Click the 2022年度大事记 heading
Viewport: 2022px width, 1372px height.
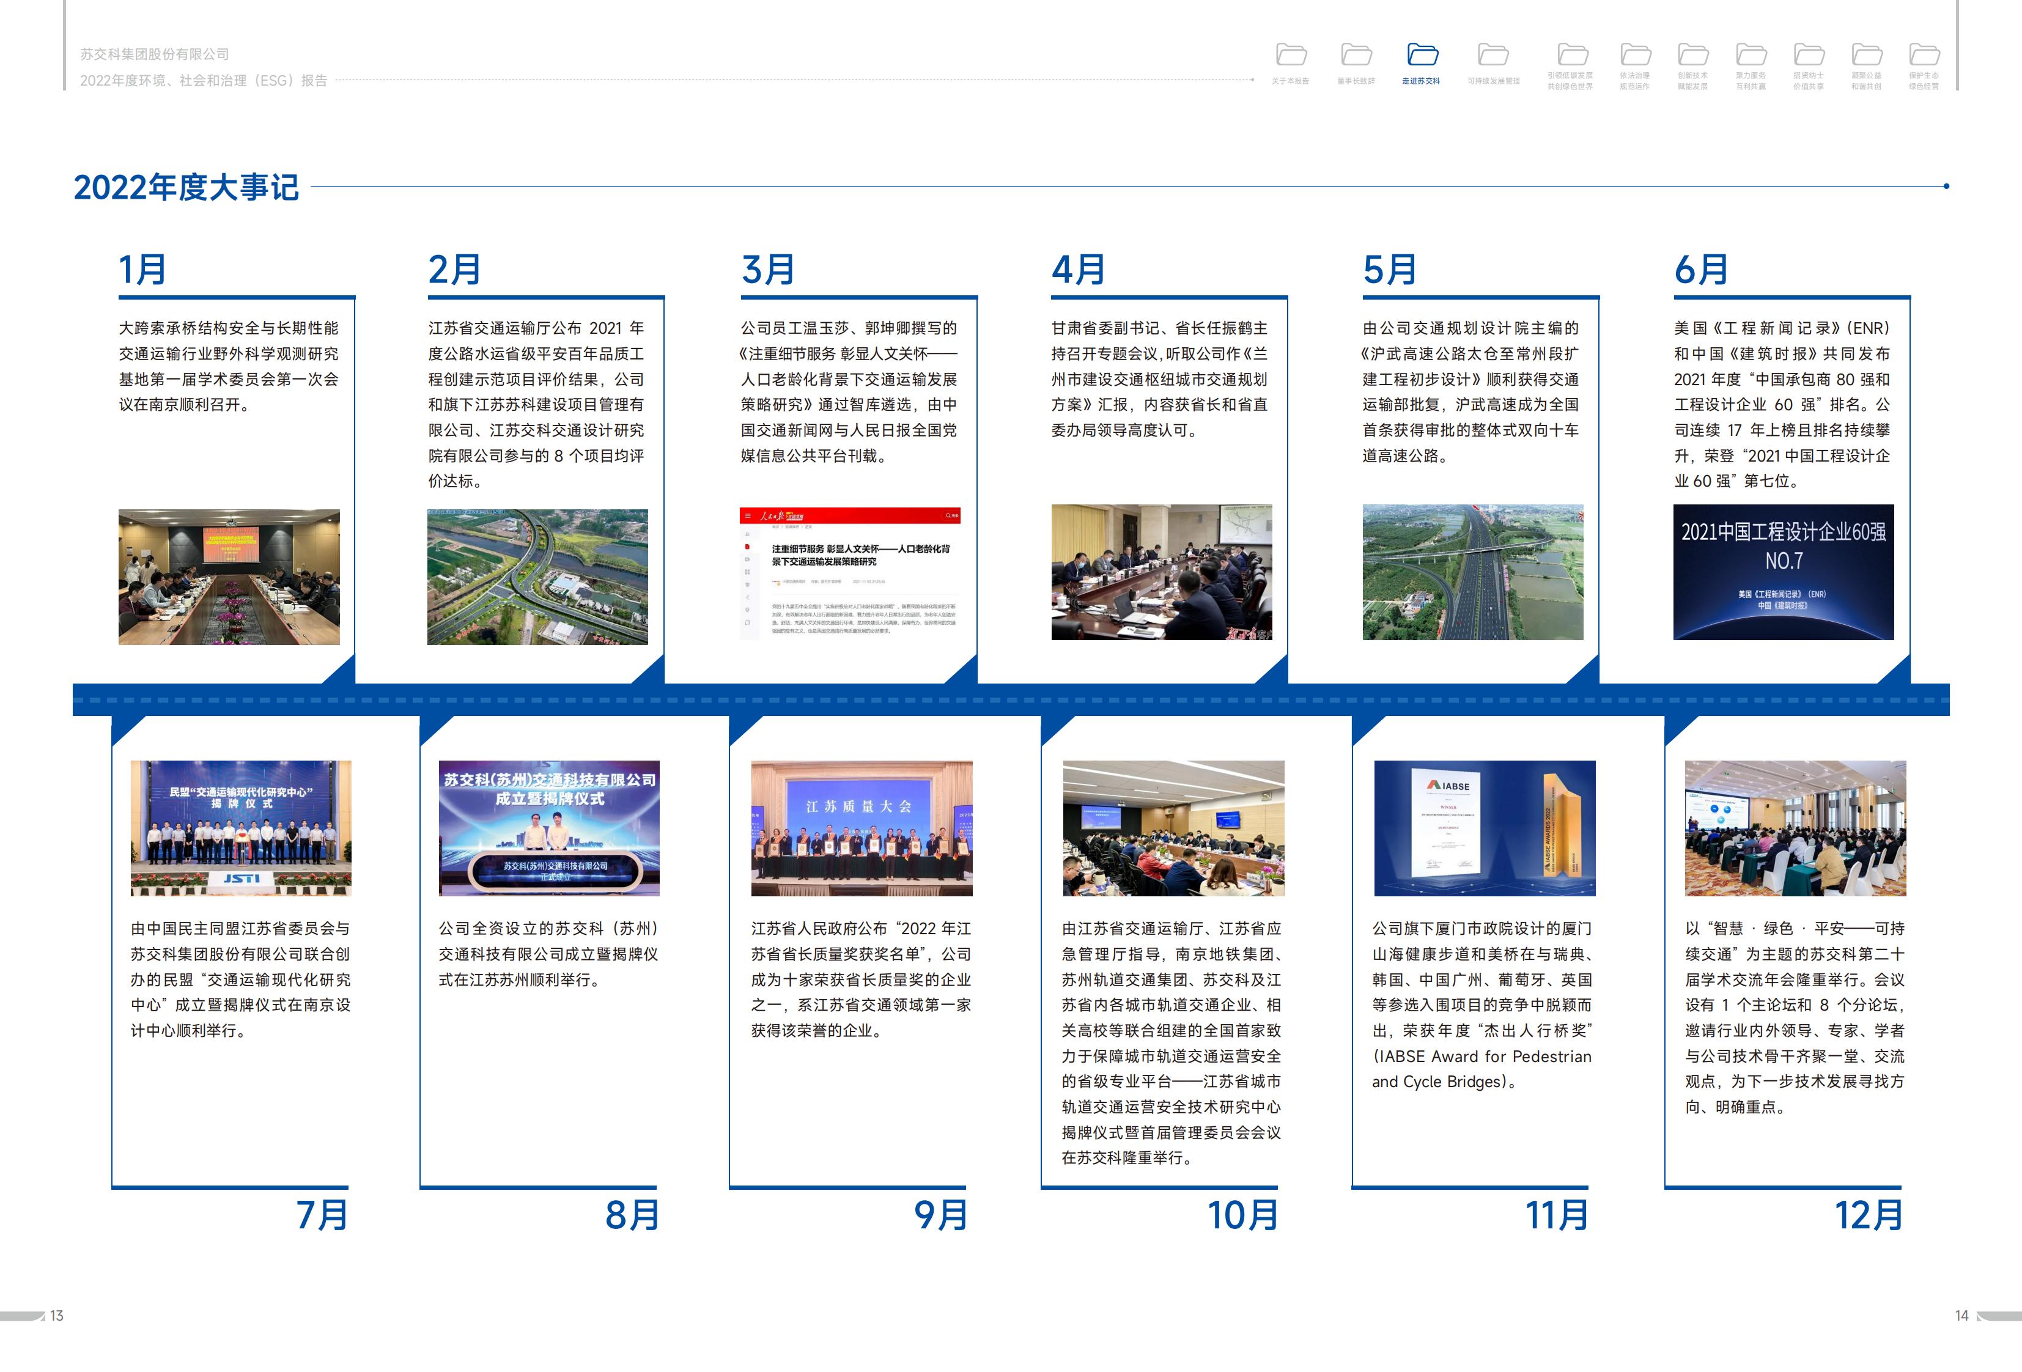pyautogui.click(x=186, y=187)
